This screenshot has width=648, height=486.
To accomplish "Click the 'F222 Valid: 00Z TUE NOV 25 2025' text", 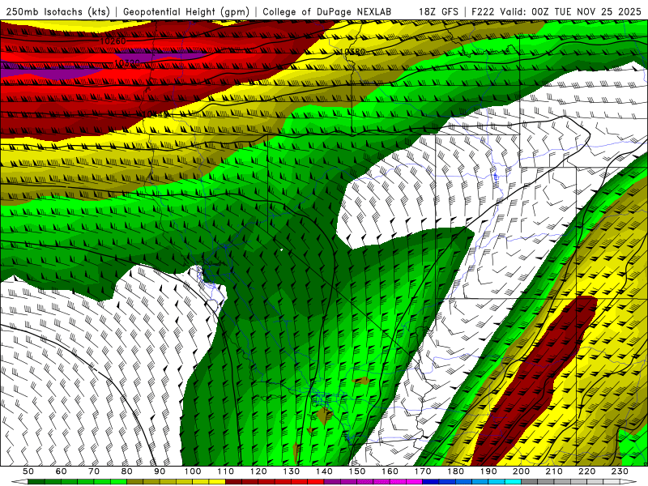I will pos(556,11).
